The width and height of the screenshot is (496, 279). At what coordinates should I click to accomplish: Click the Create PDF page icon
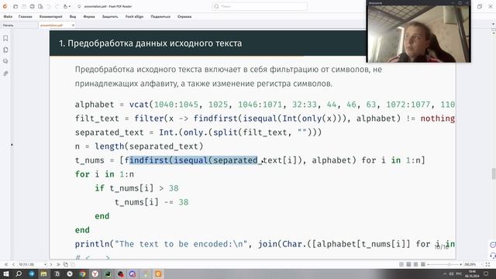click(x=40, y=6)
